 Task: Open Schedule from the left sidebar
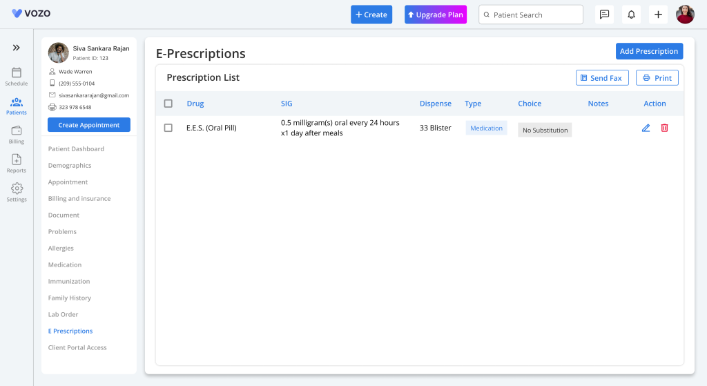(17, 76)
